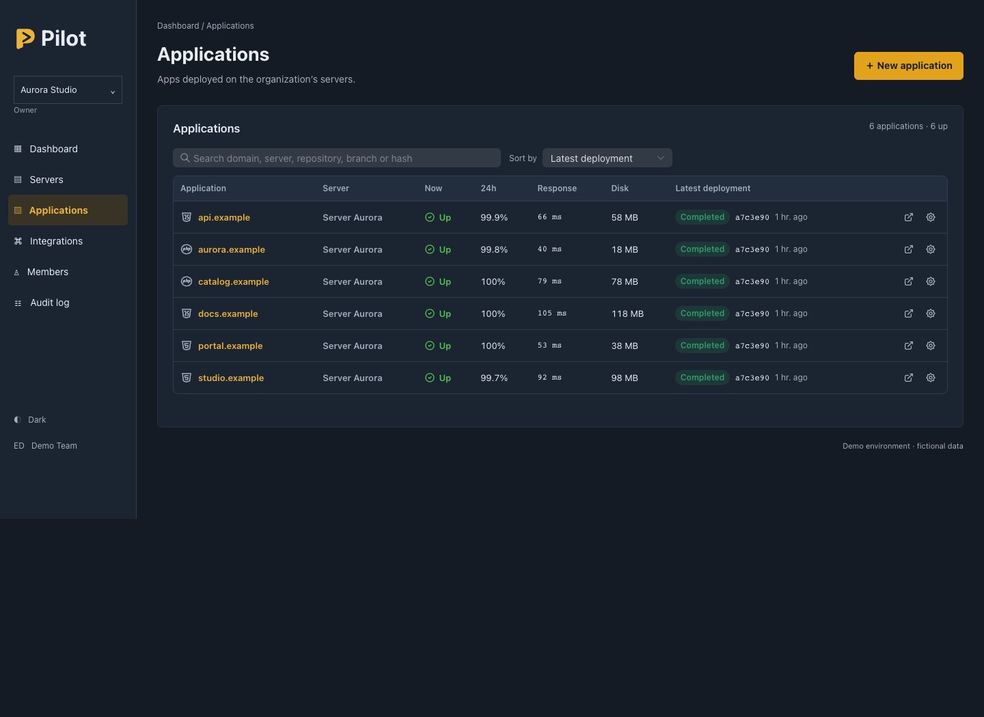Click the Latest deployment column header

click(713, 188)
